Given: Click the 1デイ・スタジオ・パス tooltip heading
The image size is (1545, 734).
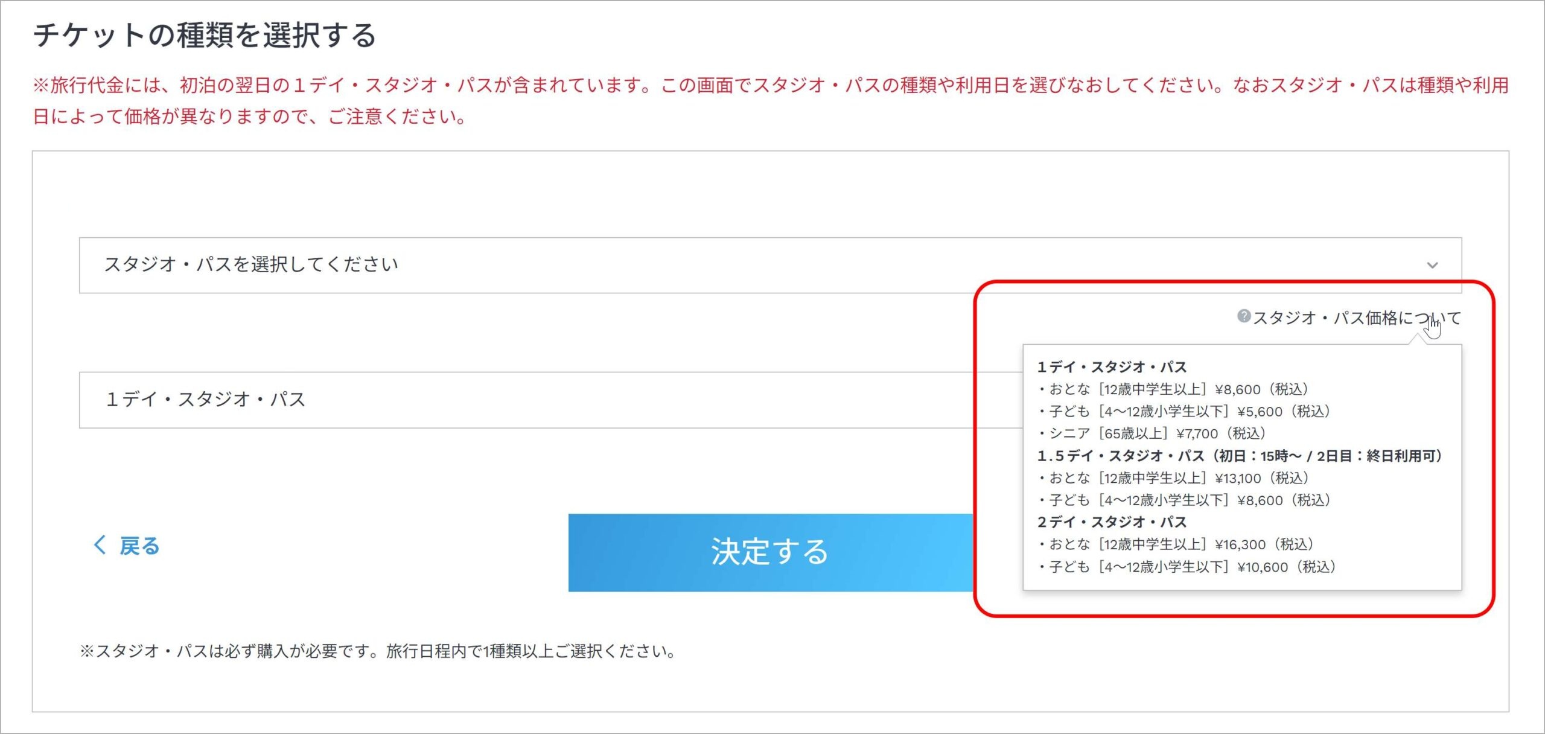Looking at the screenshot, I should 1112,367.
